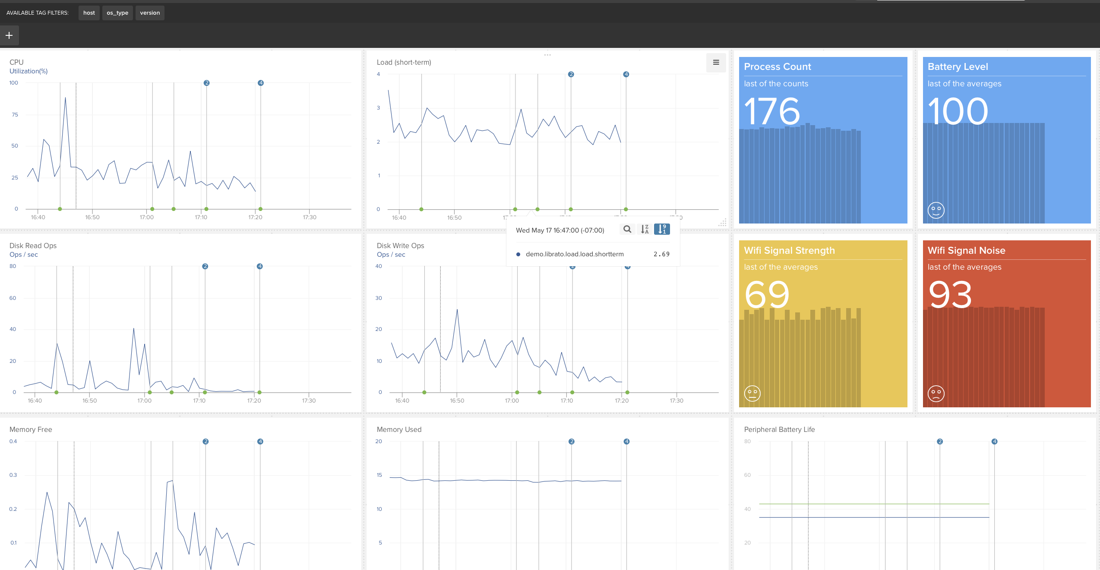This screenshot has width=1100, height=570.
Task: Click the Memory Used chart title
Action: click(399, 429)
